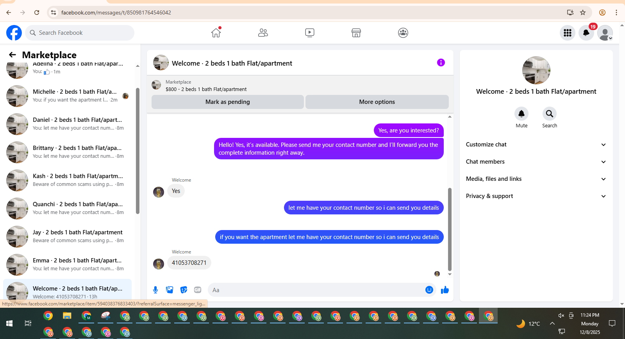Open the Video tab icon
Viewport: 625px width, 339px height.
point(310,33)
